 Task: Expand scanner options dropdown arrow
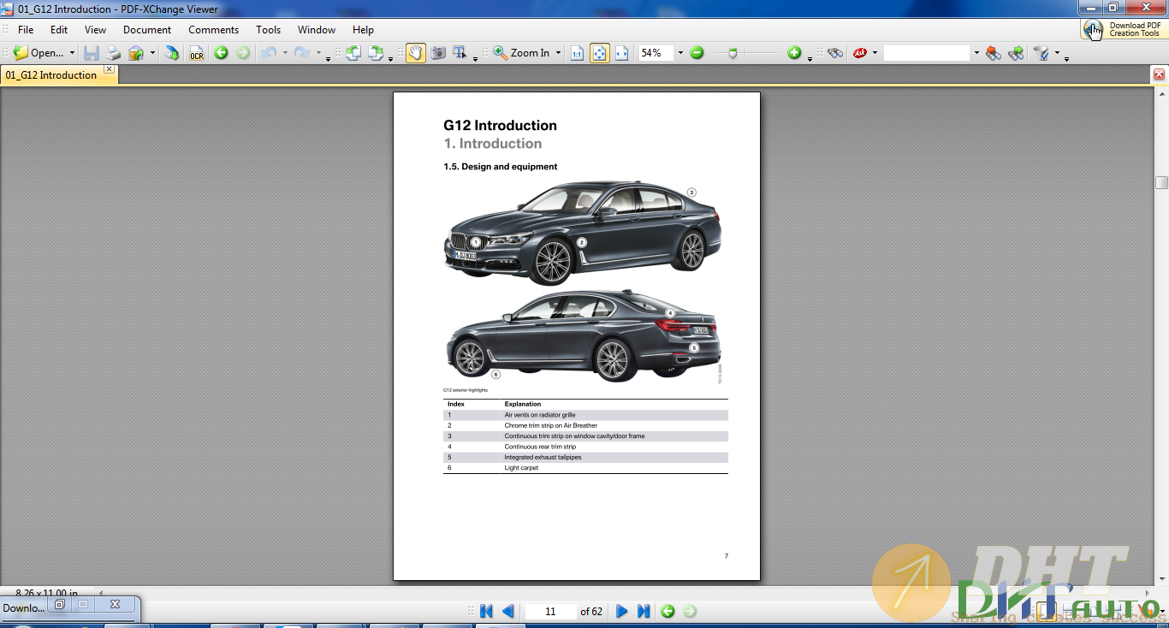click(x=152, y=53)
